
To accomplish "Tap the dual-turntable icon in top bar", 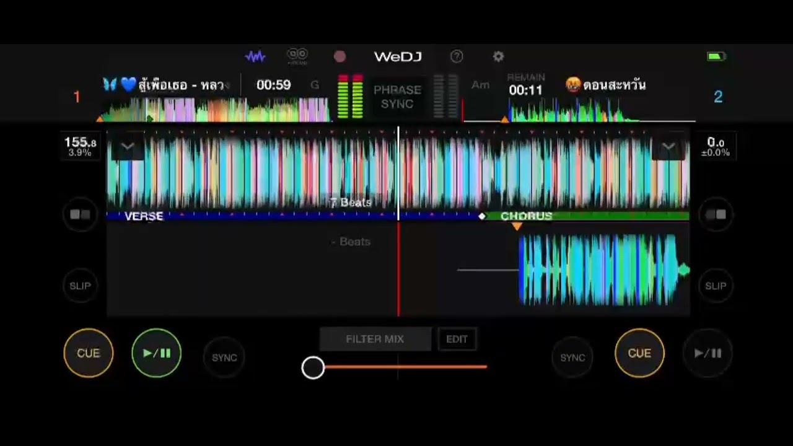I will (297, 56).
